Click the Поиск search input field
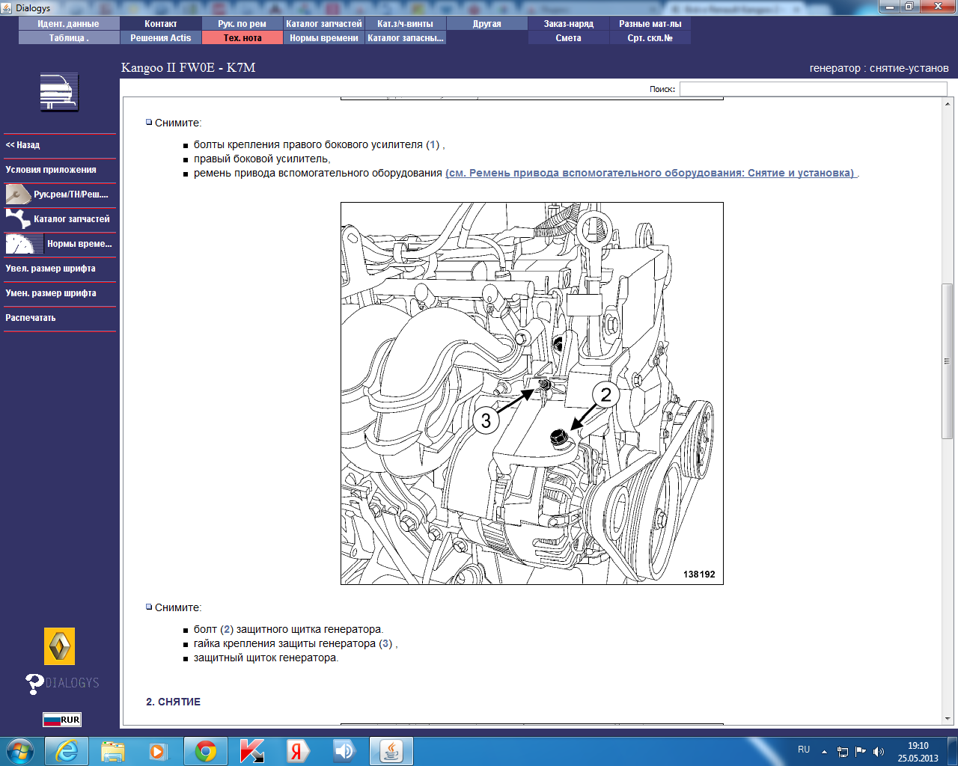This screenshot has height=766, width=958. pyautogui.click(x=814, y=89)
